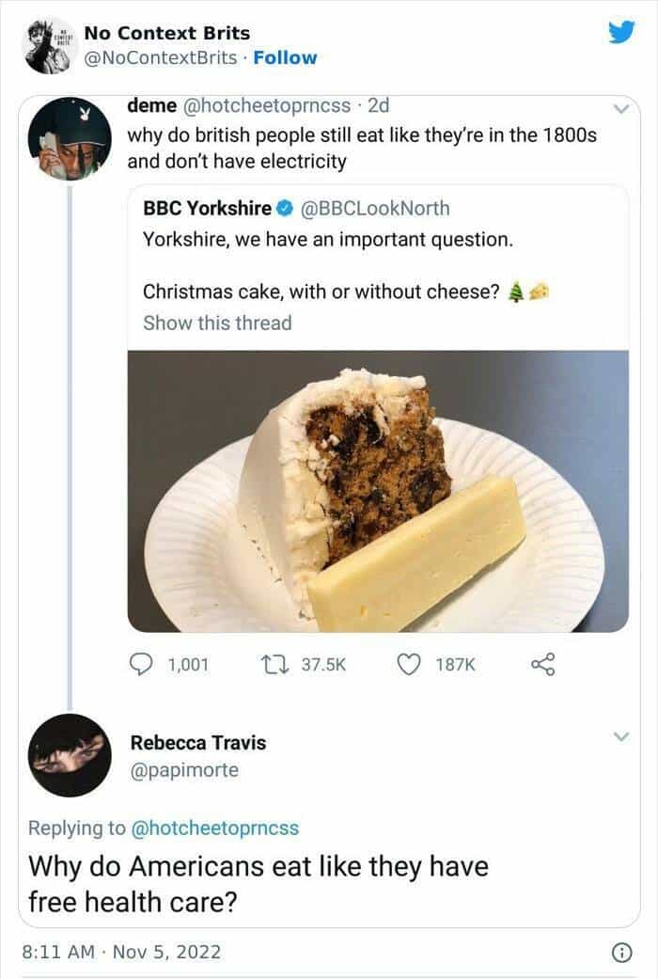Click the info circle icon
The image size is (658, 979).
pyautogui.click(x=620, y=952)
